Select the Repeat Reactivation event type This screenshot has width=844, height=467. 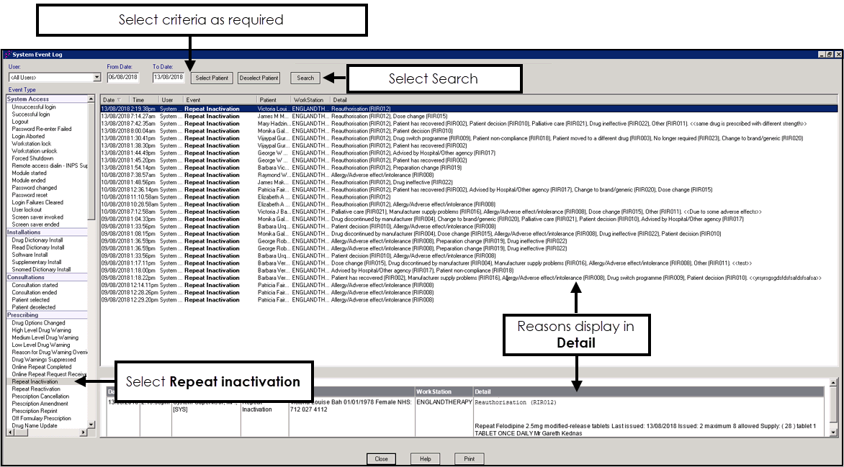[x=36, y=389]
